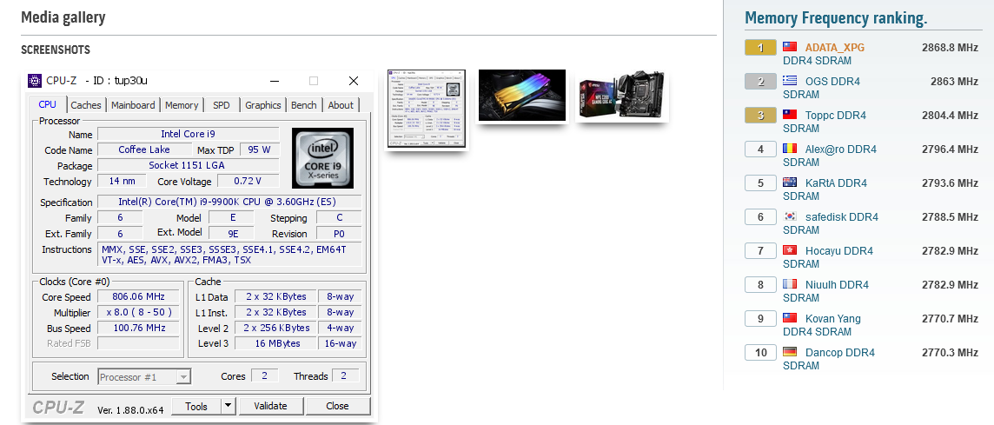Click the Taiwan flag next to Toppc
Image resolution: width=994 pixels, height=425 pixels.
[789, 115]
